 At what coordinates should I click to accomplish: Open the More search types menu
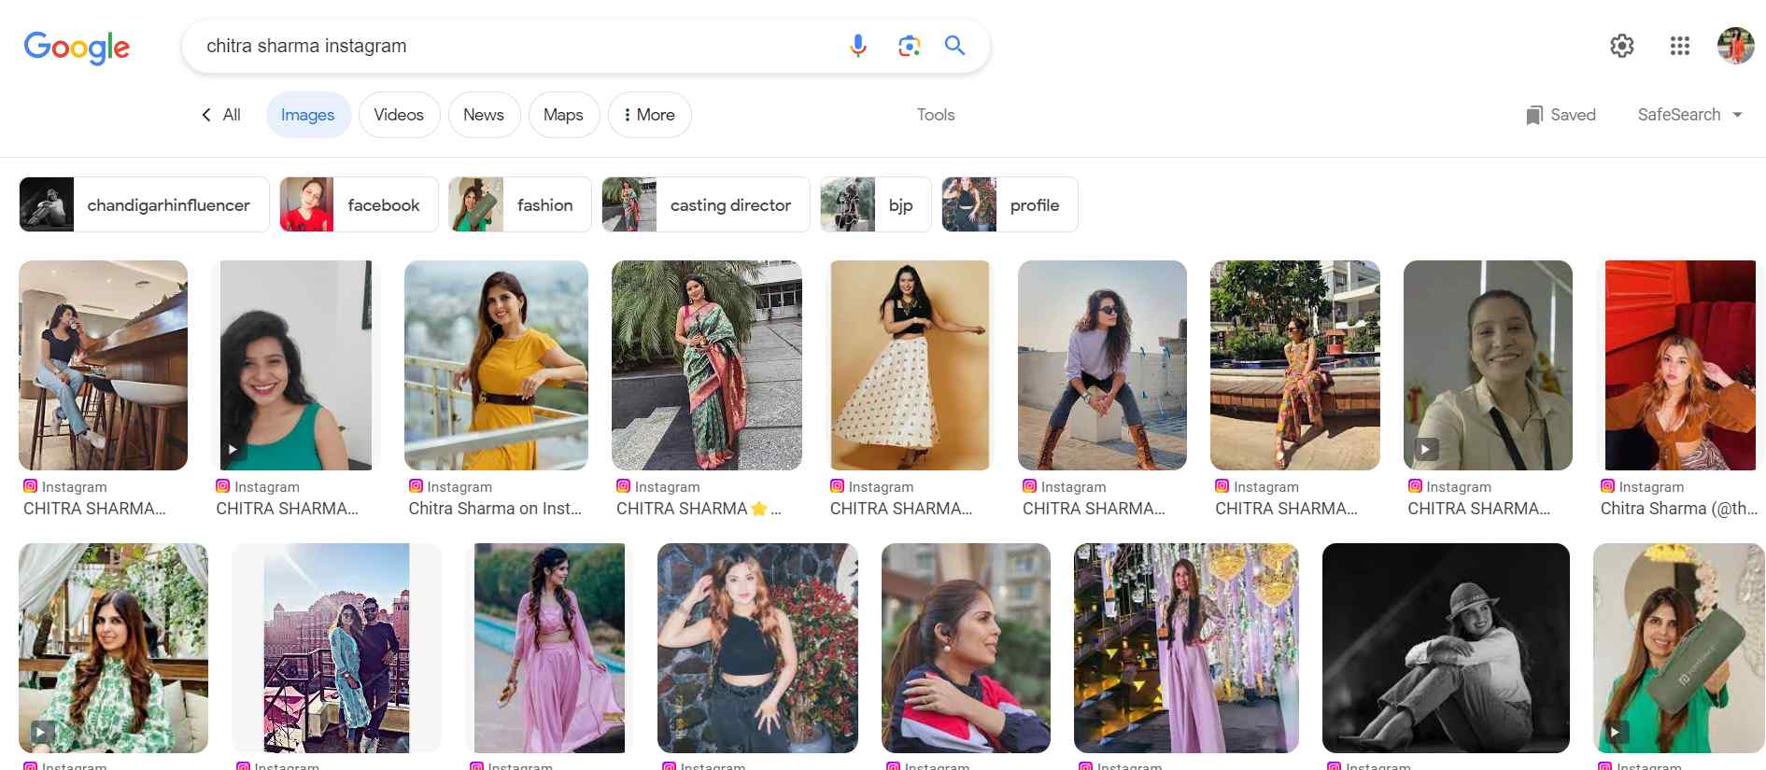point(650,115)
